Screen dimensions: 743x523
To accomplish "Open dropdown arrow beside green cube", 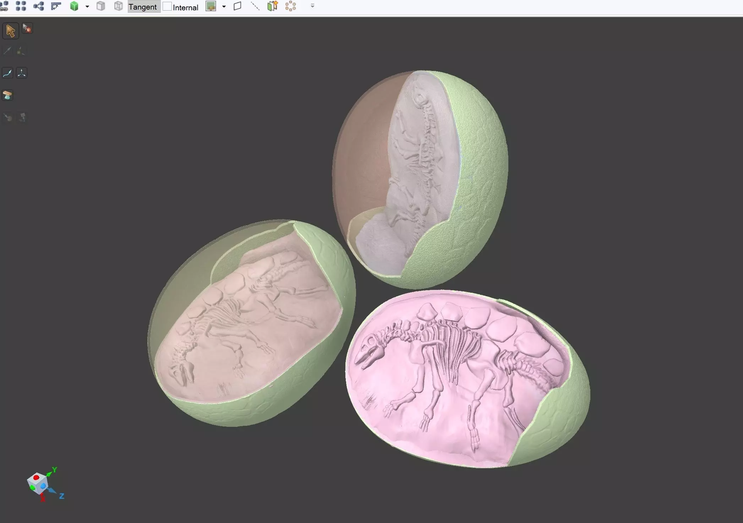I will click(87, 7).
